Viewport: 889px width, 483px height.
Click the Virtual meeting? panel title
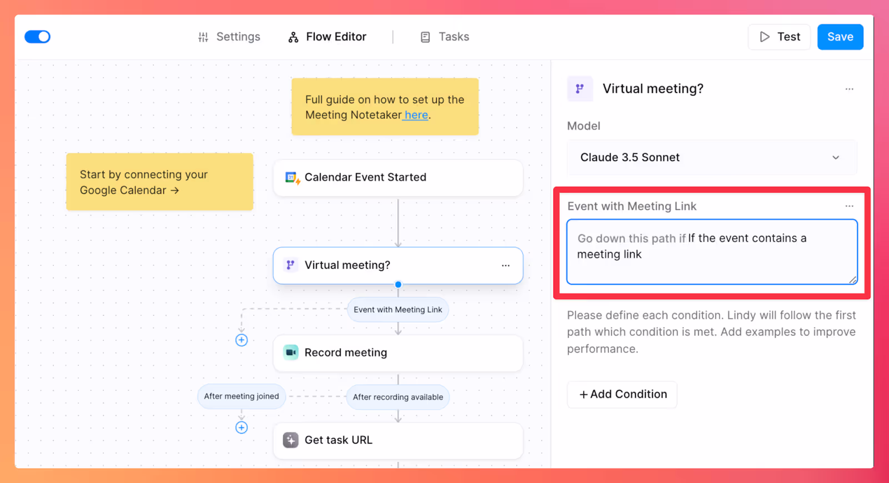click(x=653, y=89)
